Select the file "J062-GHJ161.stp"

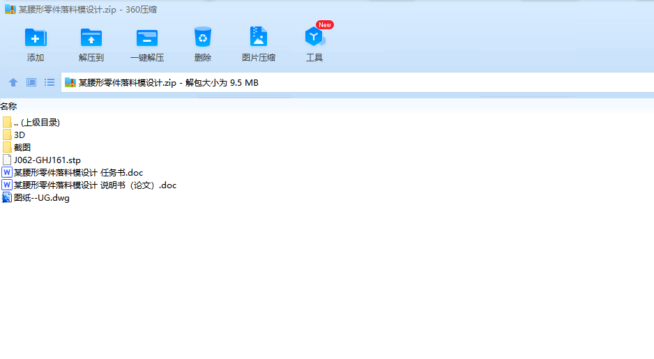(x=47, y=160)
